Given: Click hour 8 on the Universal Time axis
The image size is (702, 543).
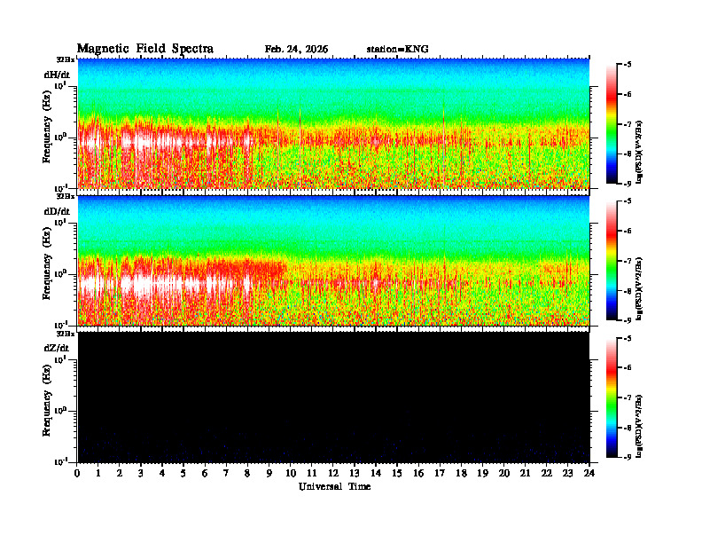Looking at the screenshot, I should (x=247, y=474).
